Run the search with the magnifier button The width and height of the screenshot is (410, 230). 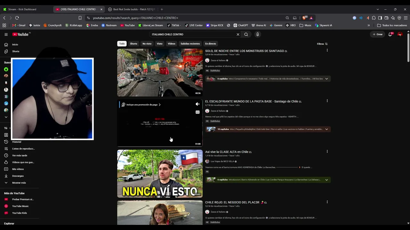coord(246,34)
